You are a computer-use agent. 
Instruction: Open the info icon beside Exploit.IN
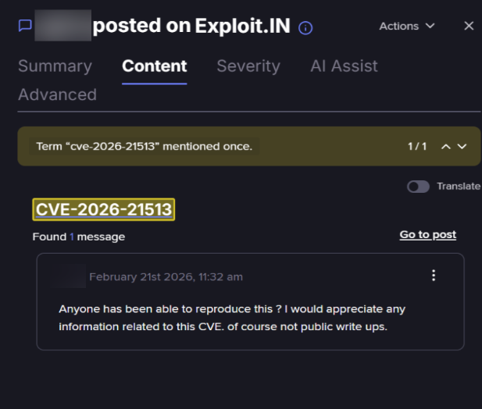(x=305, y=27)
